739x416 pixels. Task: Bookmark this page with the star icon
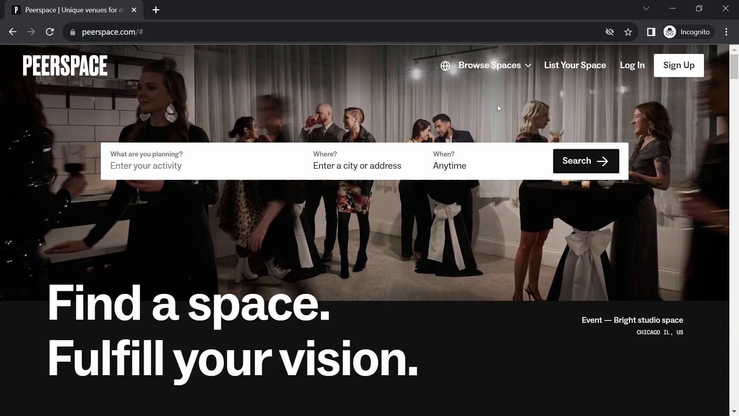628,32
